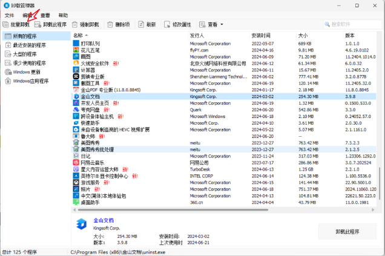Image resolution: width=385 pixels, height=256 pixels.
Task: Select Windows 更新 in the sidebar
Action: 25,71
